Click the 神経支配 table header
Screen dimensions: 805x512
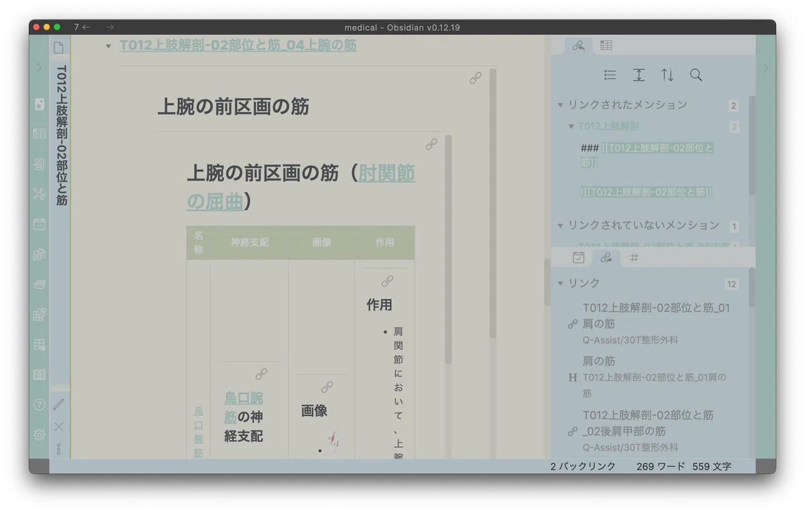pos(250,243)
